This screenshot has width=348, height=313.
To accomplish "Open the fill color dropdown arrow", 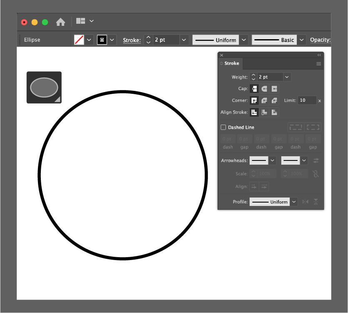I will point(89,40).
